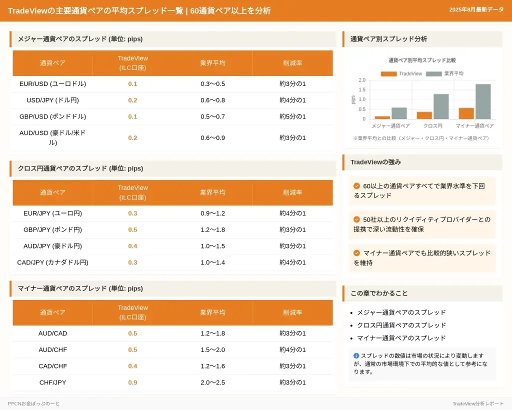
Task: Click the 業界平均 column header in the cross-yen table
Action: (x=212, y=192)
